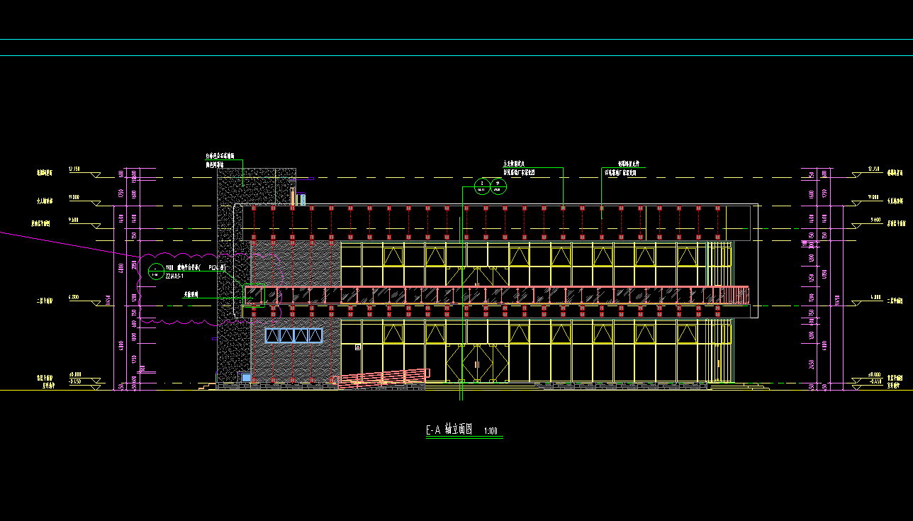The image size is (913, 521).
Task: Select the small blue square at tower base
Action: tap(246, 377)
